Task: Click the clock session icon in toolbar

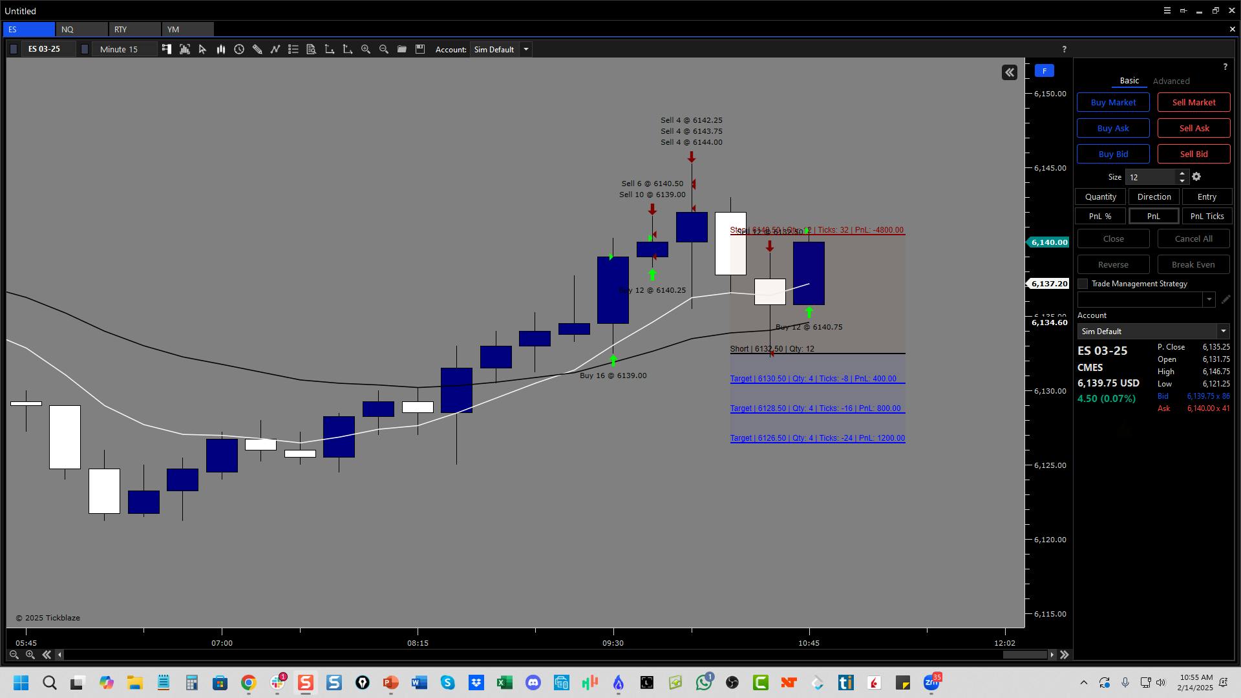Action: coord(239,49)
